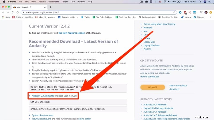Open the Window menu
The height and width of the screenshot is (120, 214).
(81, 2)
